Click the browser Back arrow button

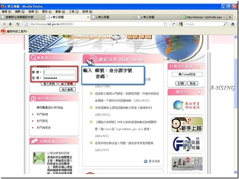point(4,24)
